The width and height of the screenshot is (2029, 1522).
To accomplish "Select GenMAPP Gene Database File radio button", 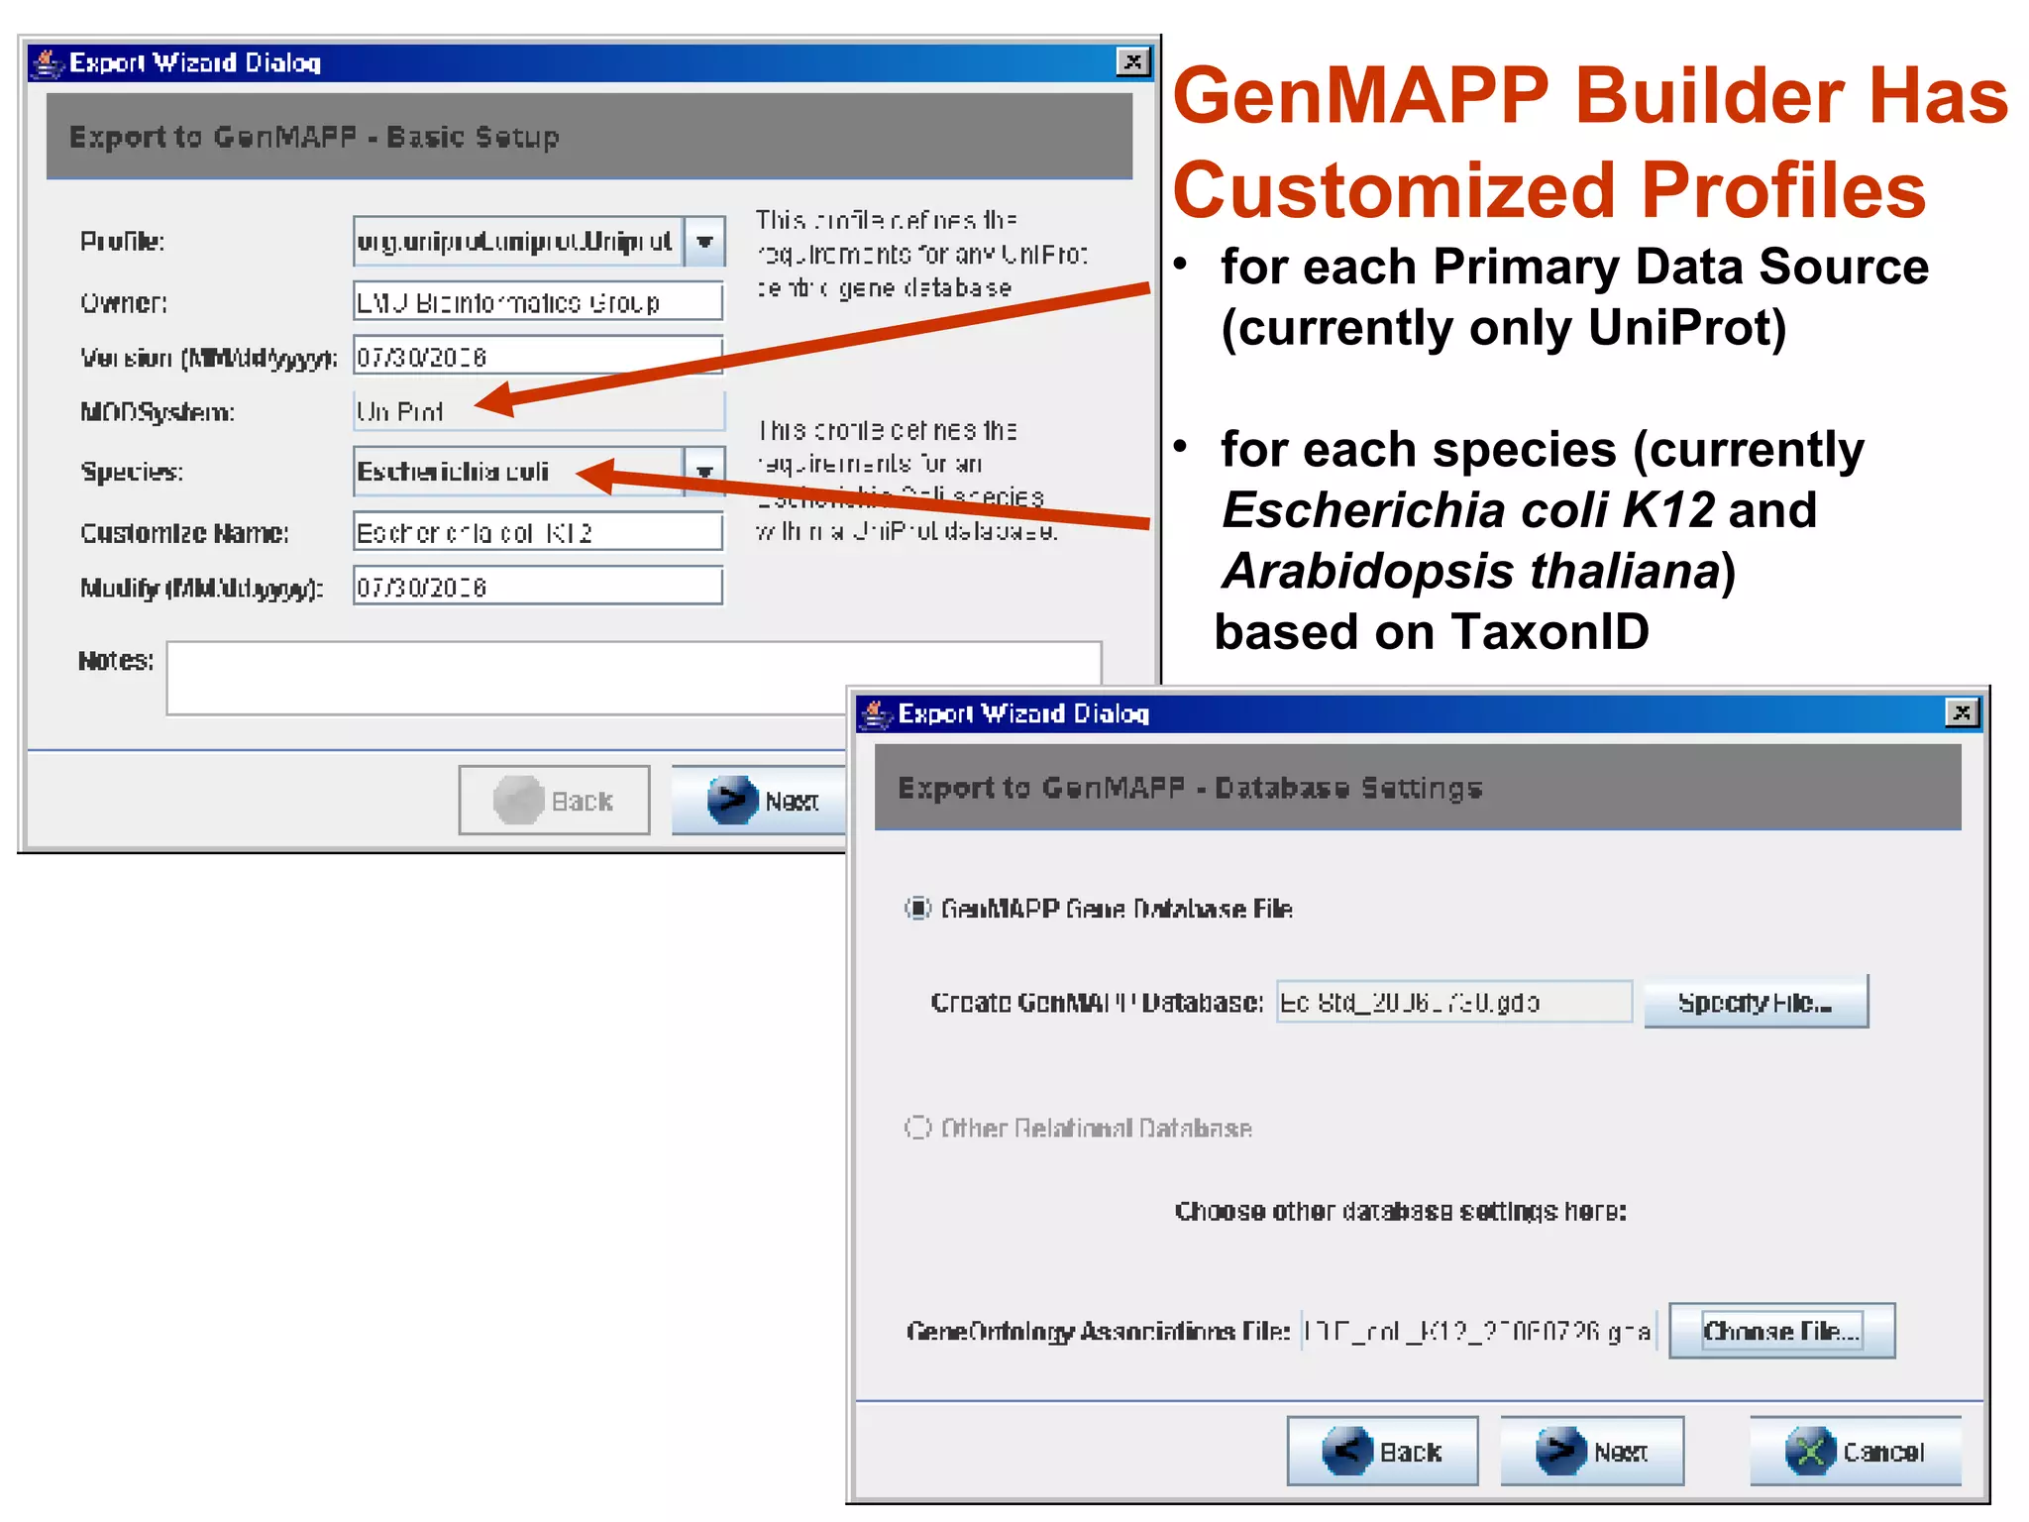I will pos(918,908).
